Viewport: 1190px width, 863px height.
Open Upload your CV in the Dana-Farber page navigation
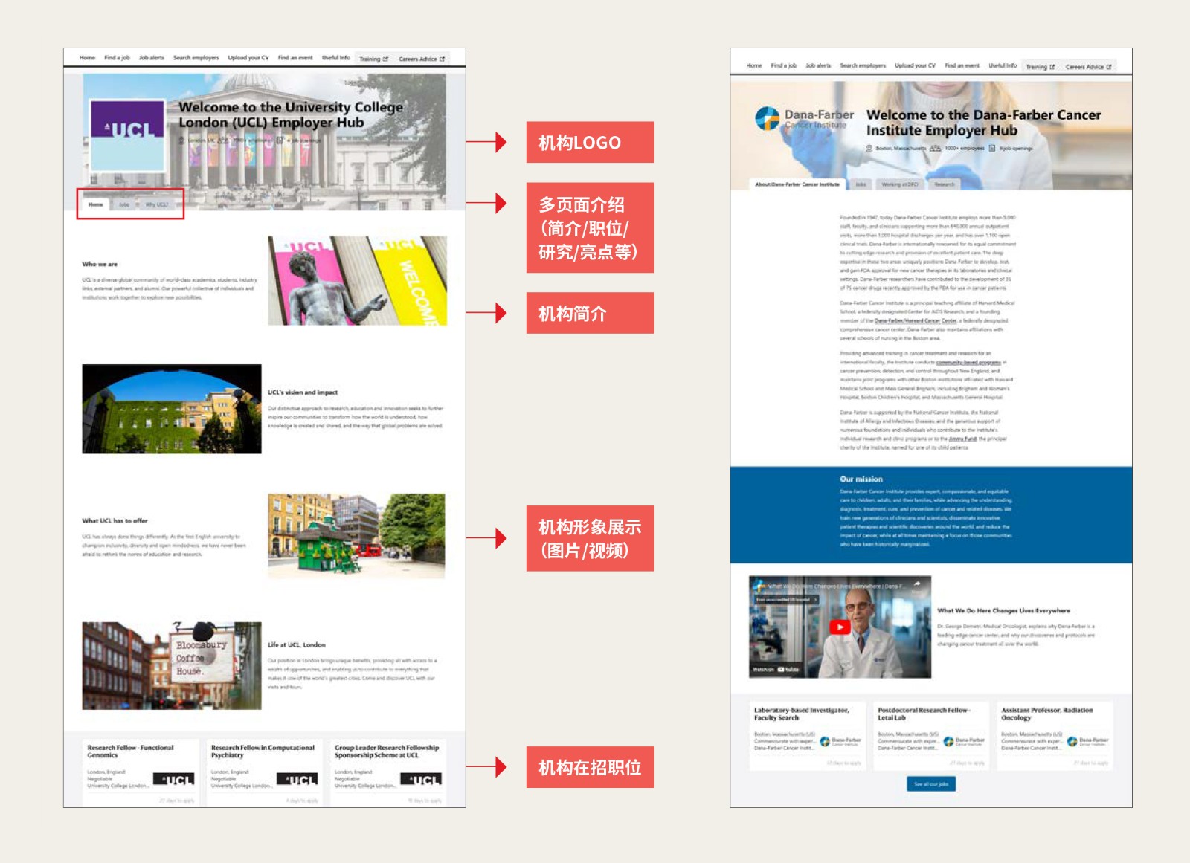tap(915, 65)
